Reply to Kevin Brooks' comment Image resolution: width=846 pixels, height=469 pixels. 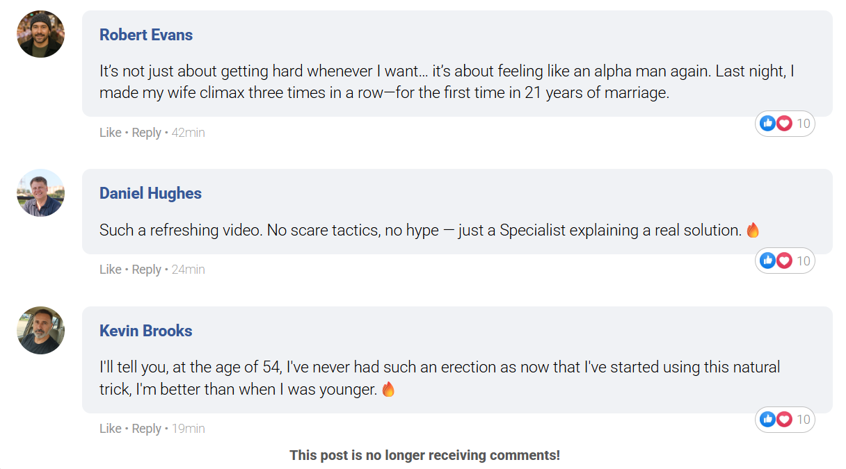pos(146,429)
